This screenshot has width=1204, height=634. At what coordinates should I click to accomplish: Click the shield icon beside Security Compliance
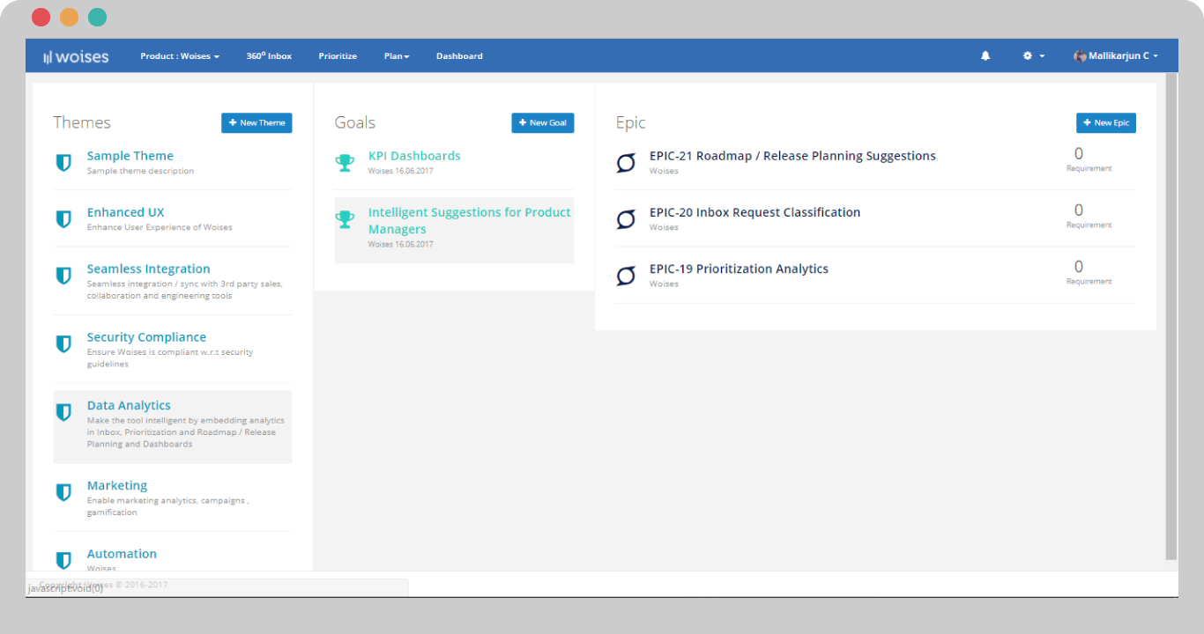pos(63,343)
